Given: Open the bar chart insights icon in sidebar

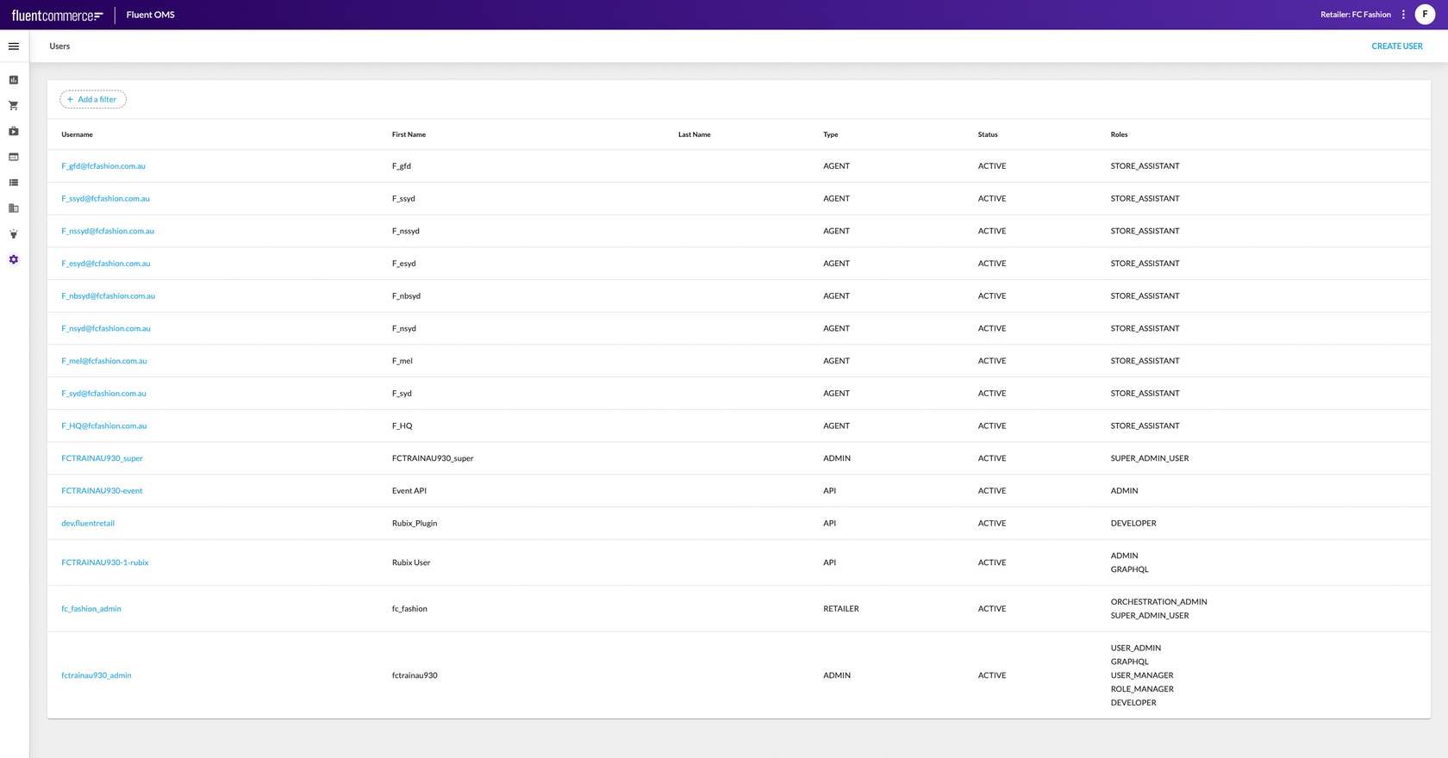Looking at the screenshot, I should [x=14, y=80].
